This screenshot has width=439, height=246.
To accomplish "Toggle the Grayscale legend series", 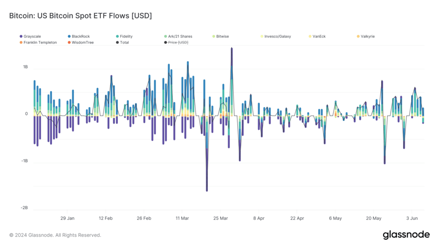I will pos(30,37).
